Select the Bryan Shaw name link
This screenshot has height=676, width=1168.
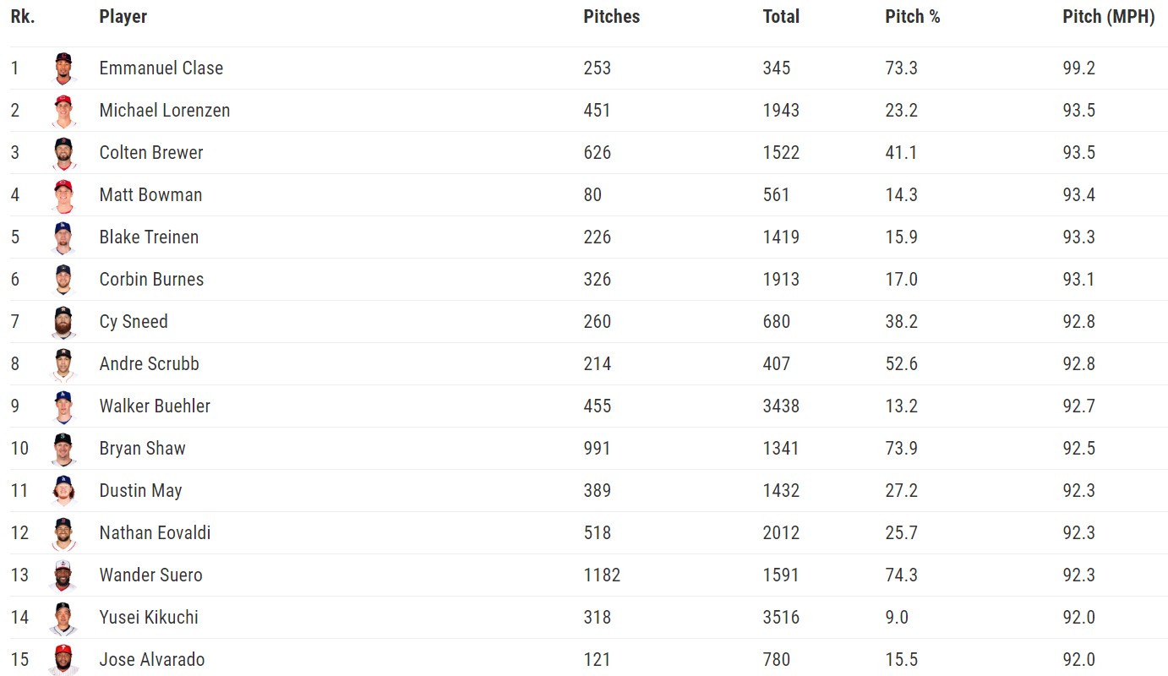pos(142,449)
